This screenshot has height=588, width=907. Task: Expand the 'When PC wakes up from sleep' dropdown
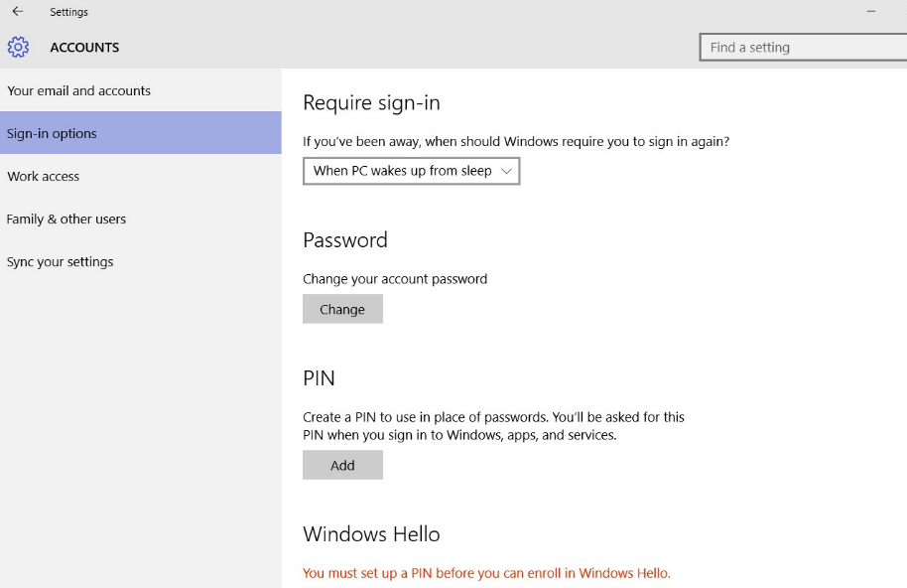(411, 171)
